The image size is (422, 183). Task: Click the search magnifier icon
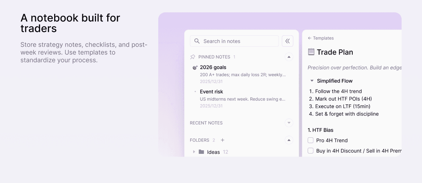[x=197, y=41]
